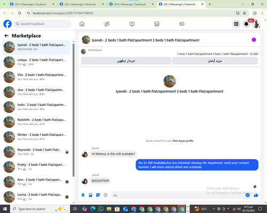The height and width of the screenshot is (213, 267).
Task: Click the blue 'Yes Its Still Available' message
Action: point(197,165)
